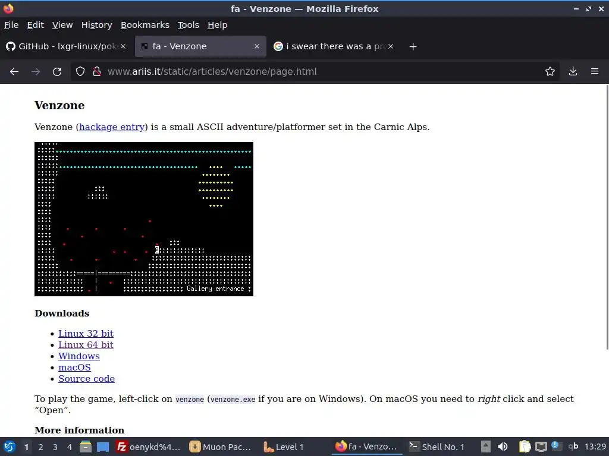
Task: Close the GitHub lxgr-linux tab
Action: coord(123,46)
